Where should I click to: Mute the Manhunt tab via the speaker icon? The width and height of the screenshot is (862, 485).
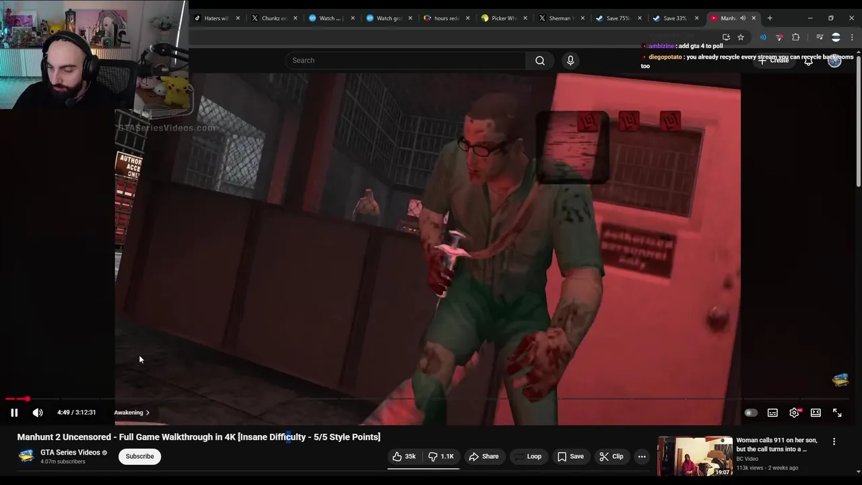(743, 18)
